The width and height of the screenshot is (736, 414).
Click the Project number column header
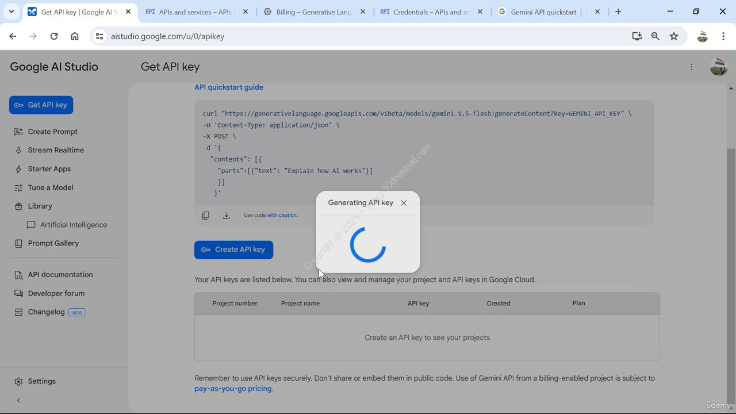pos(235,304)
